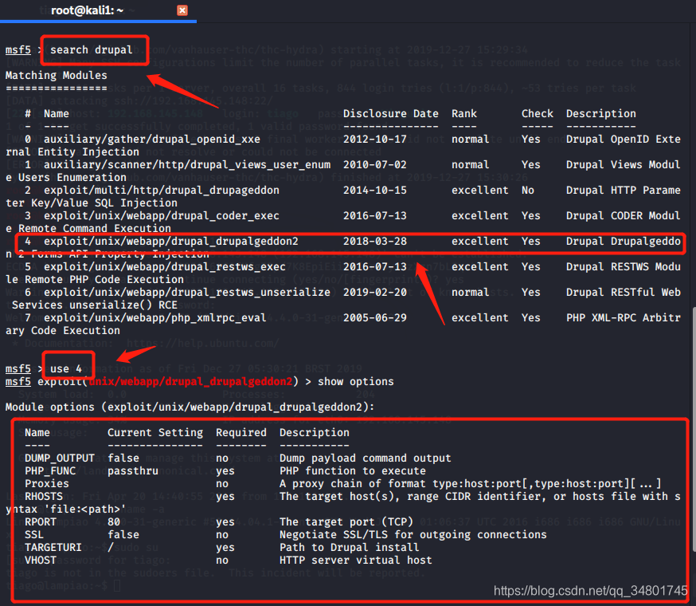Image resolution: width=696 pixels, height=606 pixels.
Task: Click 'HTTP server virtual host' description
Action: [355, 561]
